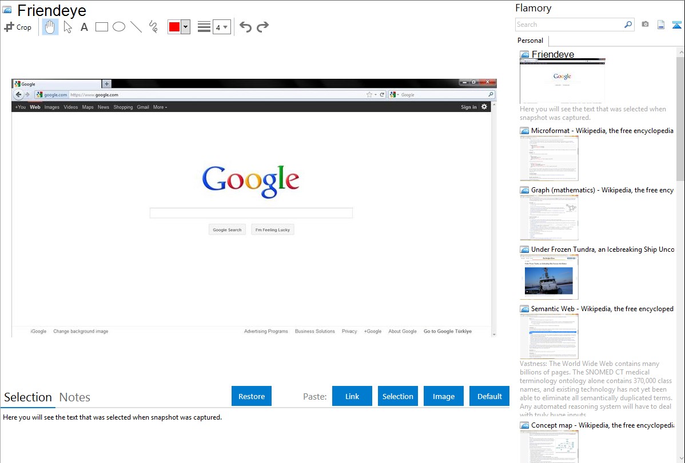This screenshot has width=685, height=463.
Task: Activate the hand pan tool
Action: [x=50, y=27]
